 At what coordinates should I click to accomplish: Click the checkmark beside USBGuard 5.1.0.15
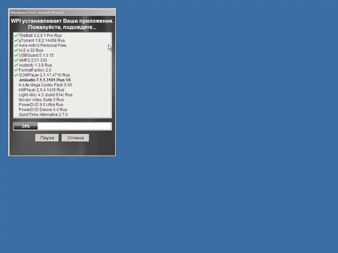(16, 55)
